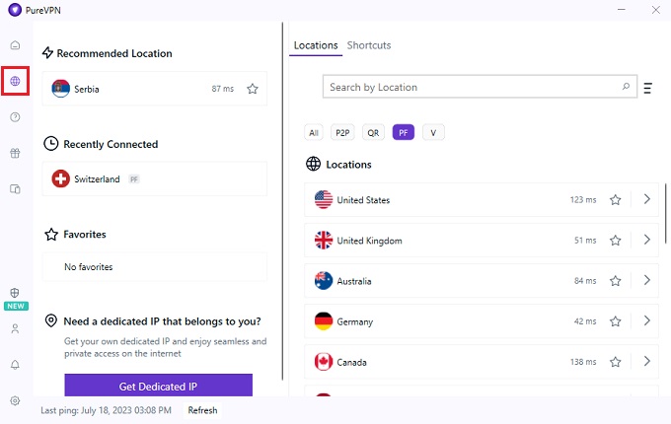
Task: Select the PF filter chip
Action: 404,132
